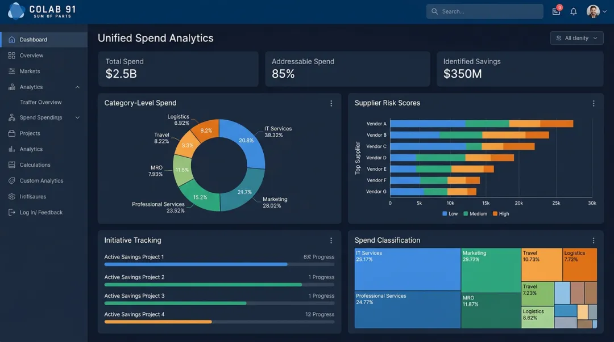Select Dashboard in the sidebar

tap(44, 40)
